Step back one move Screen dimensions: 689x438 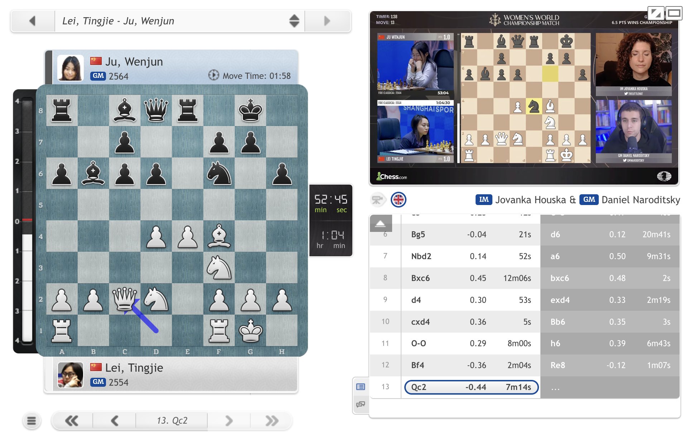click(114, 420)
